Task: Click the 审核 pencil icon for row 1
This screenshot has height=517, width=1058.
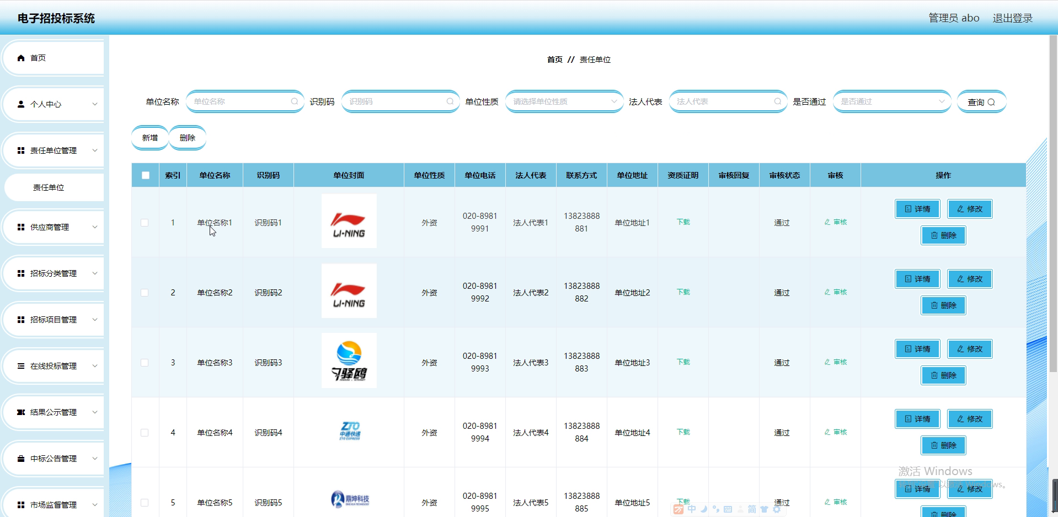Action: pyautogui.click(x=827, y=222)
